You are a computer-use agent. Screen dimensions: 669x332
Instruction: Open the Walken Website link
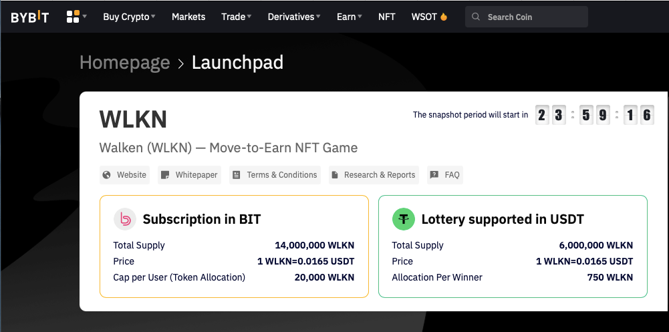(124, 175)
